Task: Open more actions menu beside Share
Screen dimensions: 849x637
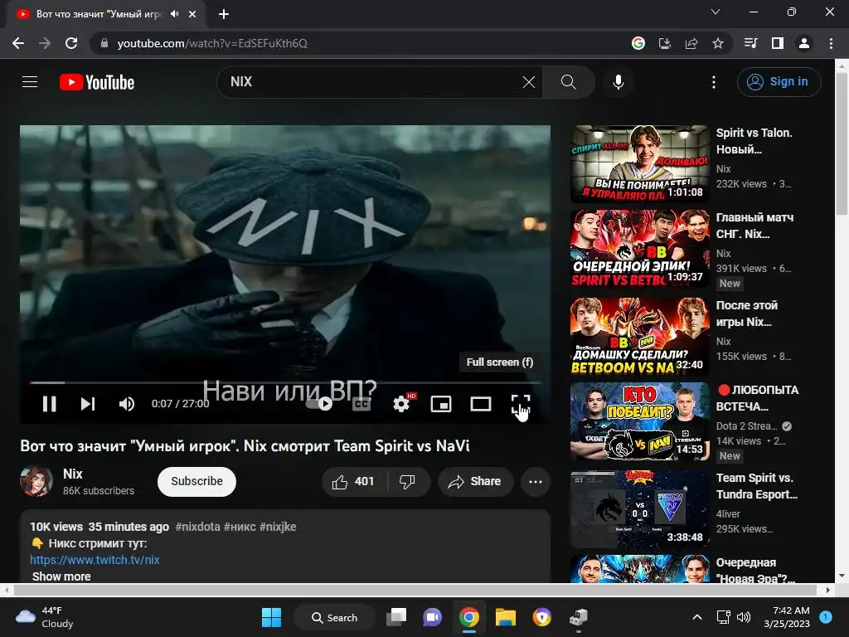Action: (536, 482)
